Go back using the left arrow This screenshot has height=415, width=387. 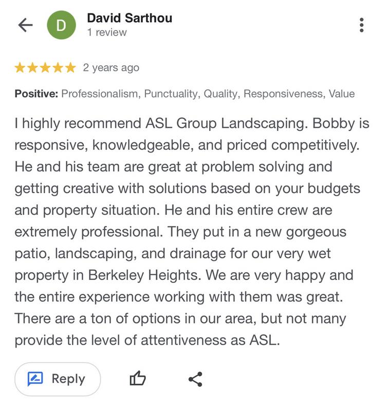(x=25, y=25)
